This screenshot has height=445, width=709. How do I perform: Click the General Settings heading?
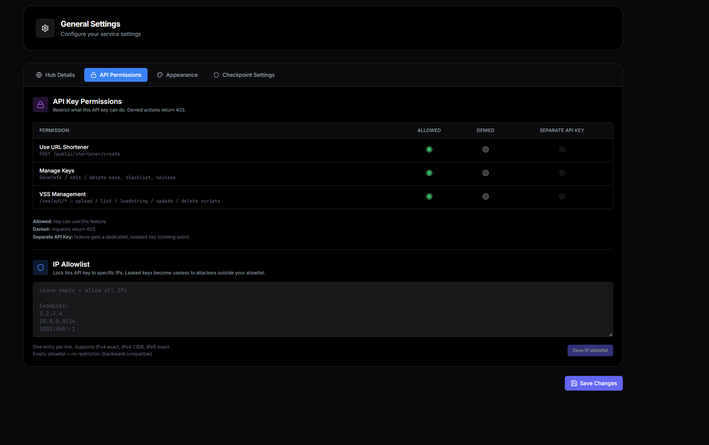(x=90, y=24)
